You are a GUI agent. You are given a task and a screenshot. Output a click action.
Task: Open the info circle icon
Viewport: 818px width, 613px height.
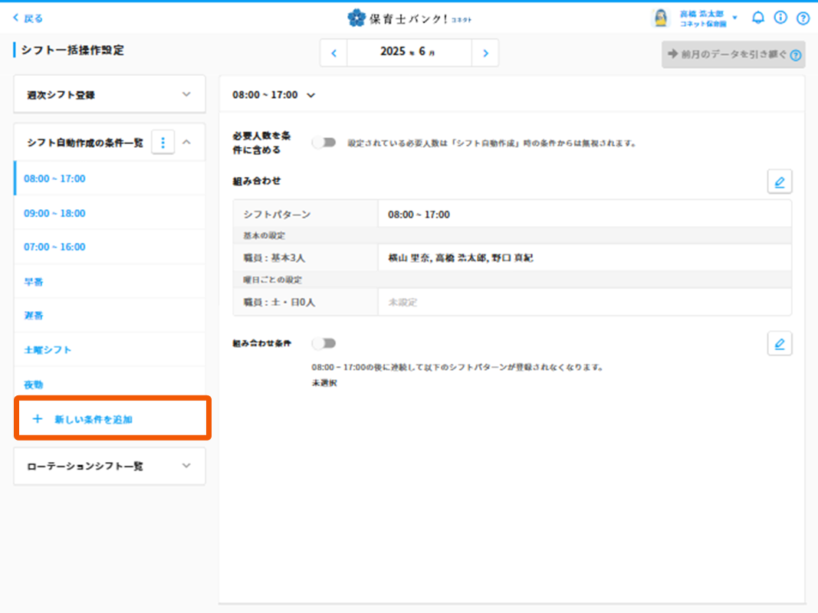pyautogui.click(x=780, y=18)
